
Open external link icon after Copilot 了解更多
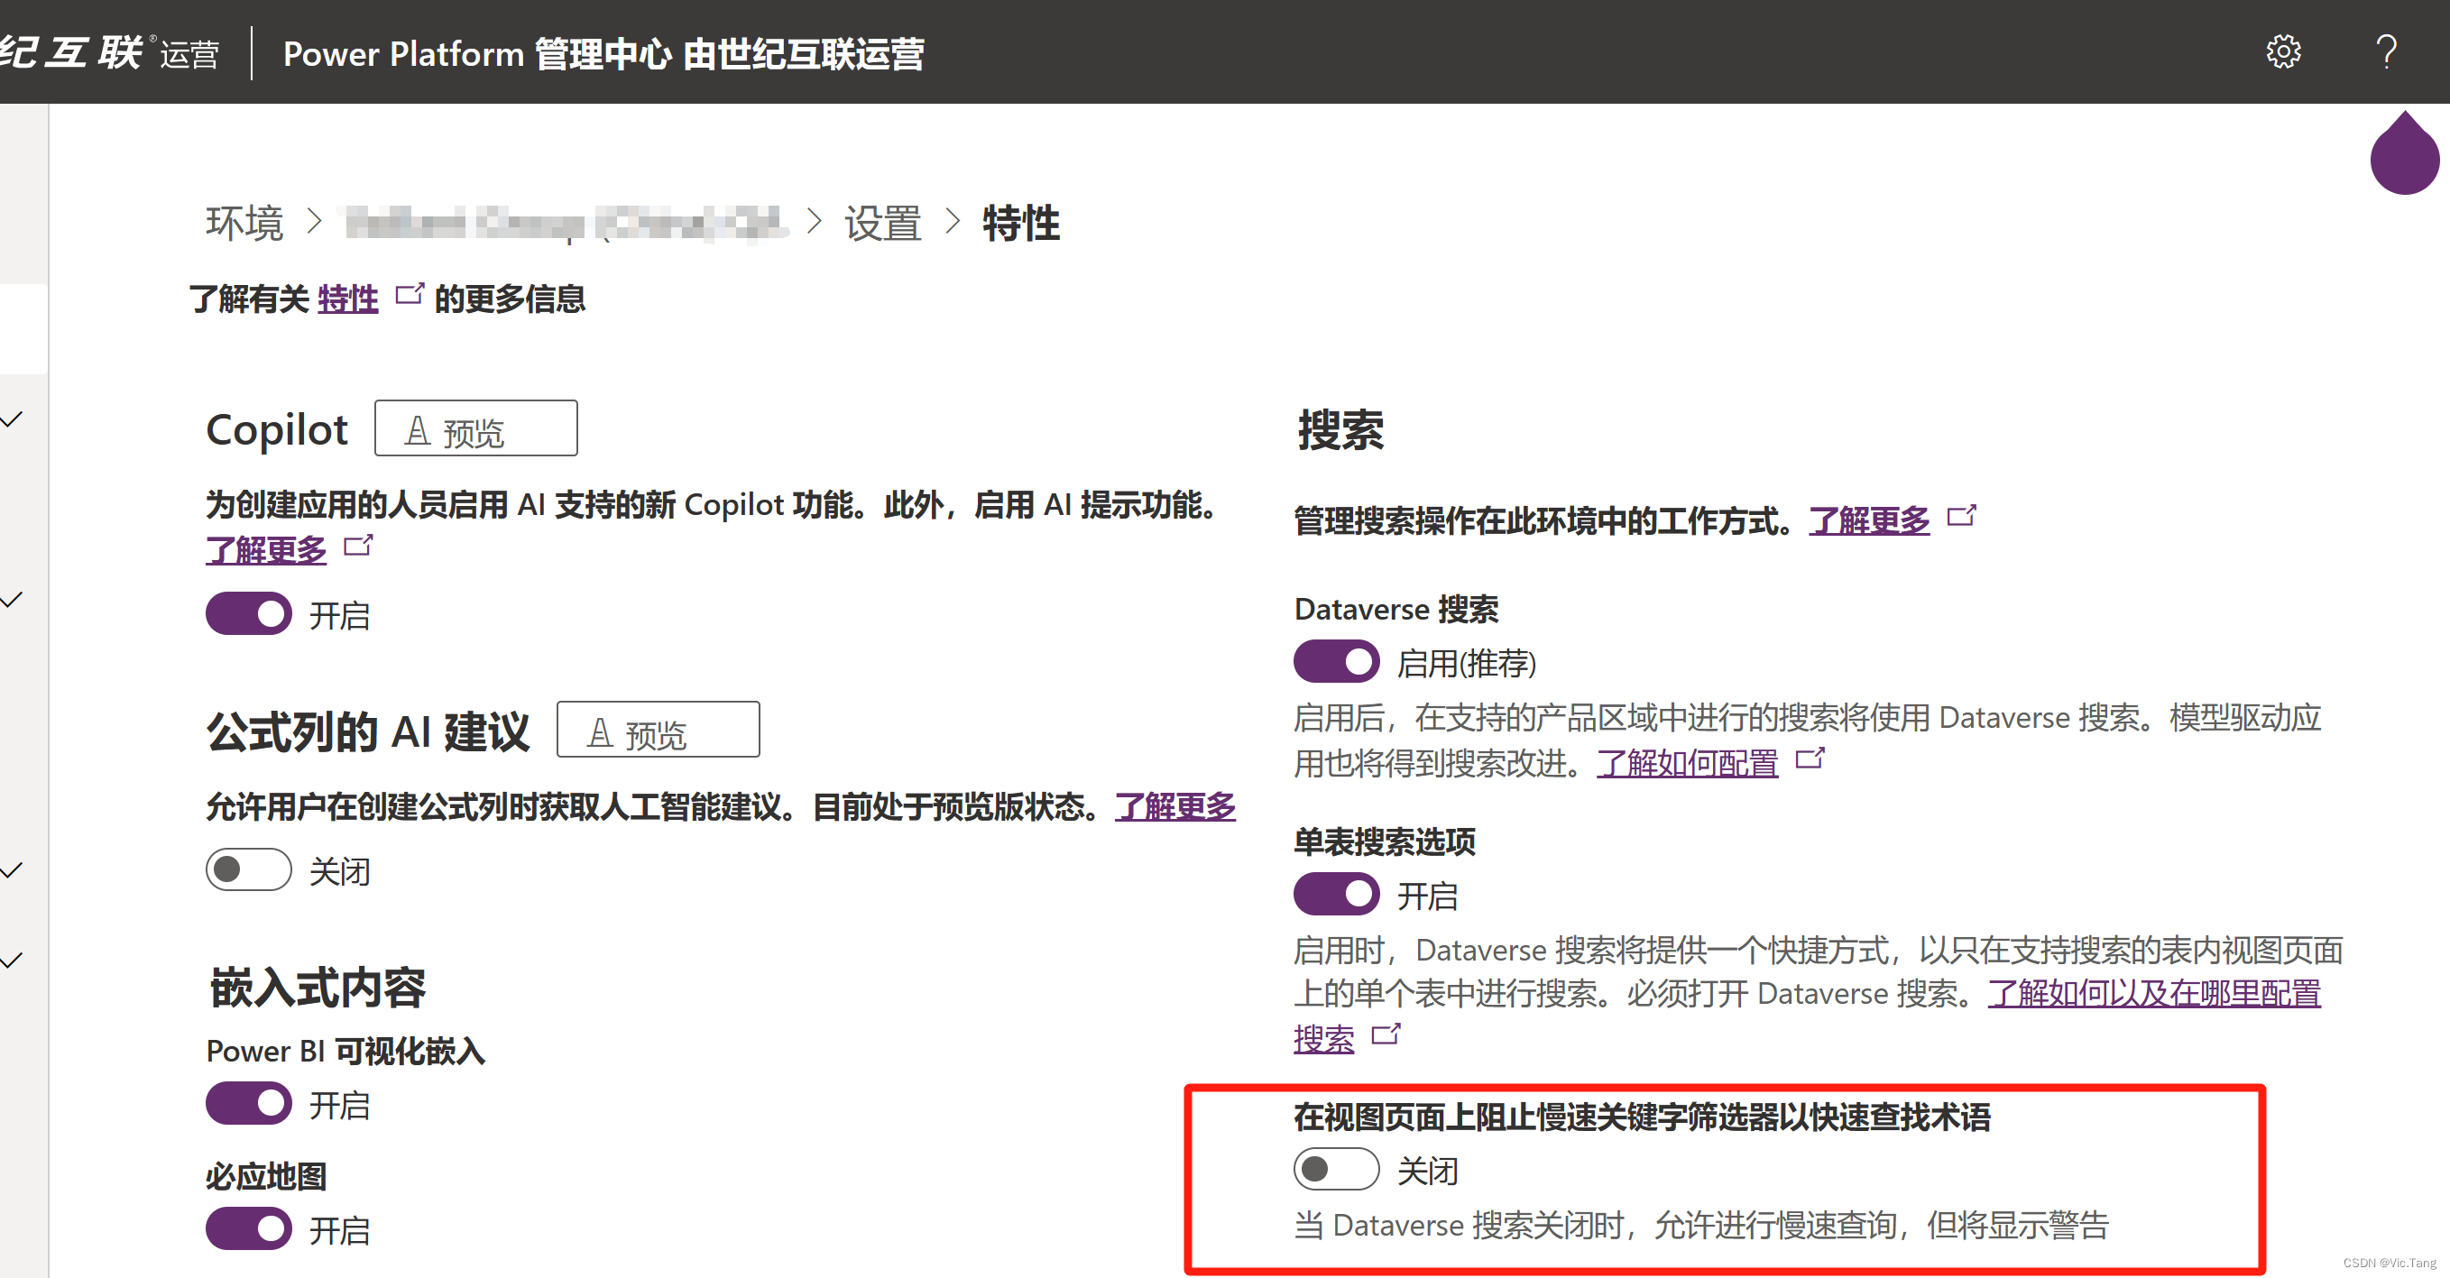pyautogui.click(x=358, y=545)
